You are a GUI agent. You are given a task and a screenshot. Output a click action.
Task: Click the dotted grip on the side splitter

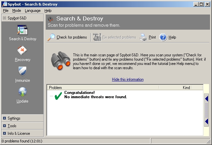pyautogui.click(x=206, y=110)
